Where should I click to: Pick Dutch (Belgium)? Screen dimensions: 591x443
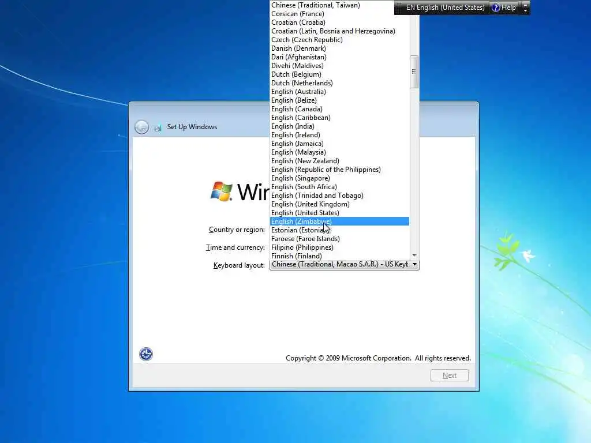click(x=339, y=74)
